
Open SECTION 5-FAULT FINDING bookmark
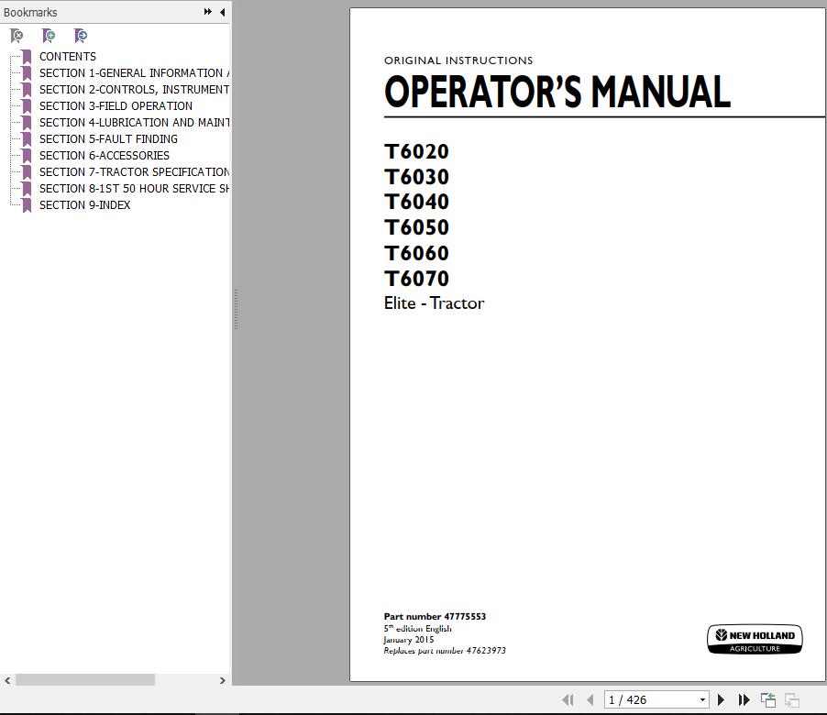point(108,138)
